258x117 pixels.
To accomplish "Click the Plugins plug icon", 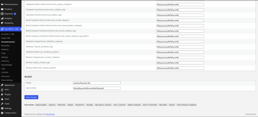I will pyautogui.click(x=2, y=94).
